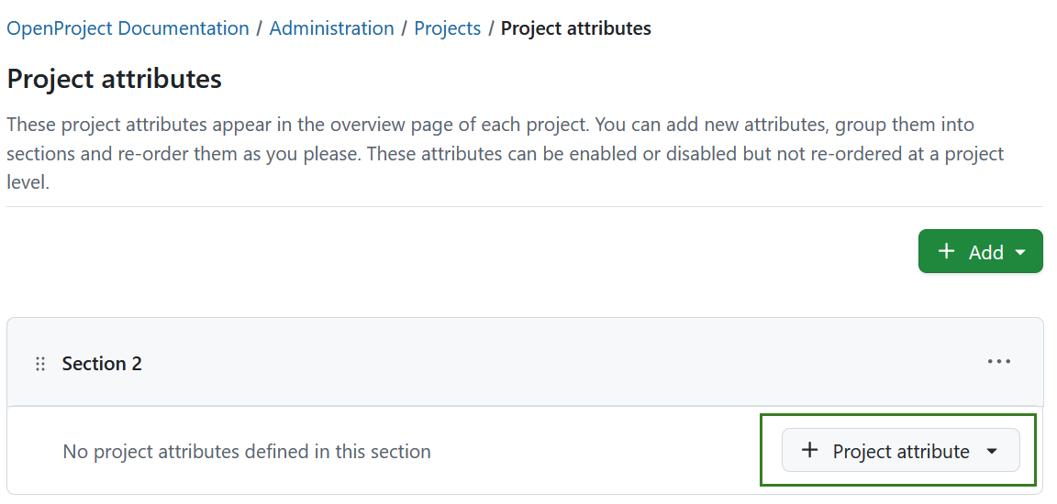Viewport: 1057px width, 504px height.
Task: Navigate to the Projects breadcrumb link
Action: pos(447,28)
